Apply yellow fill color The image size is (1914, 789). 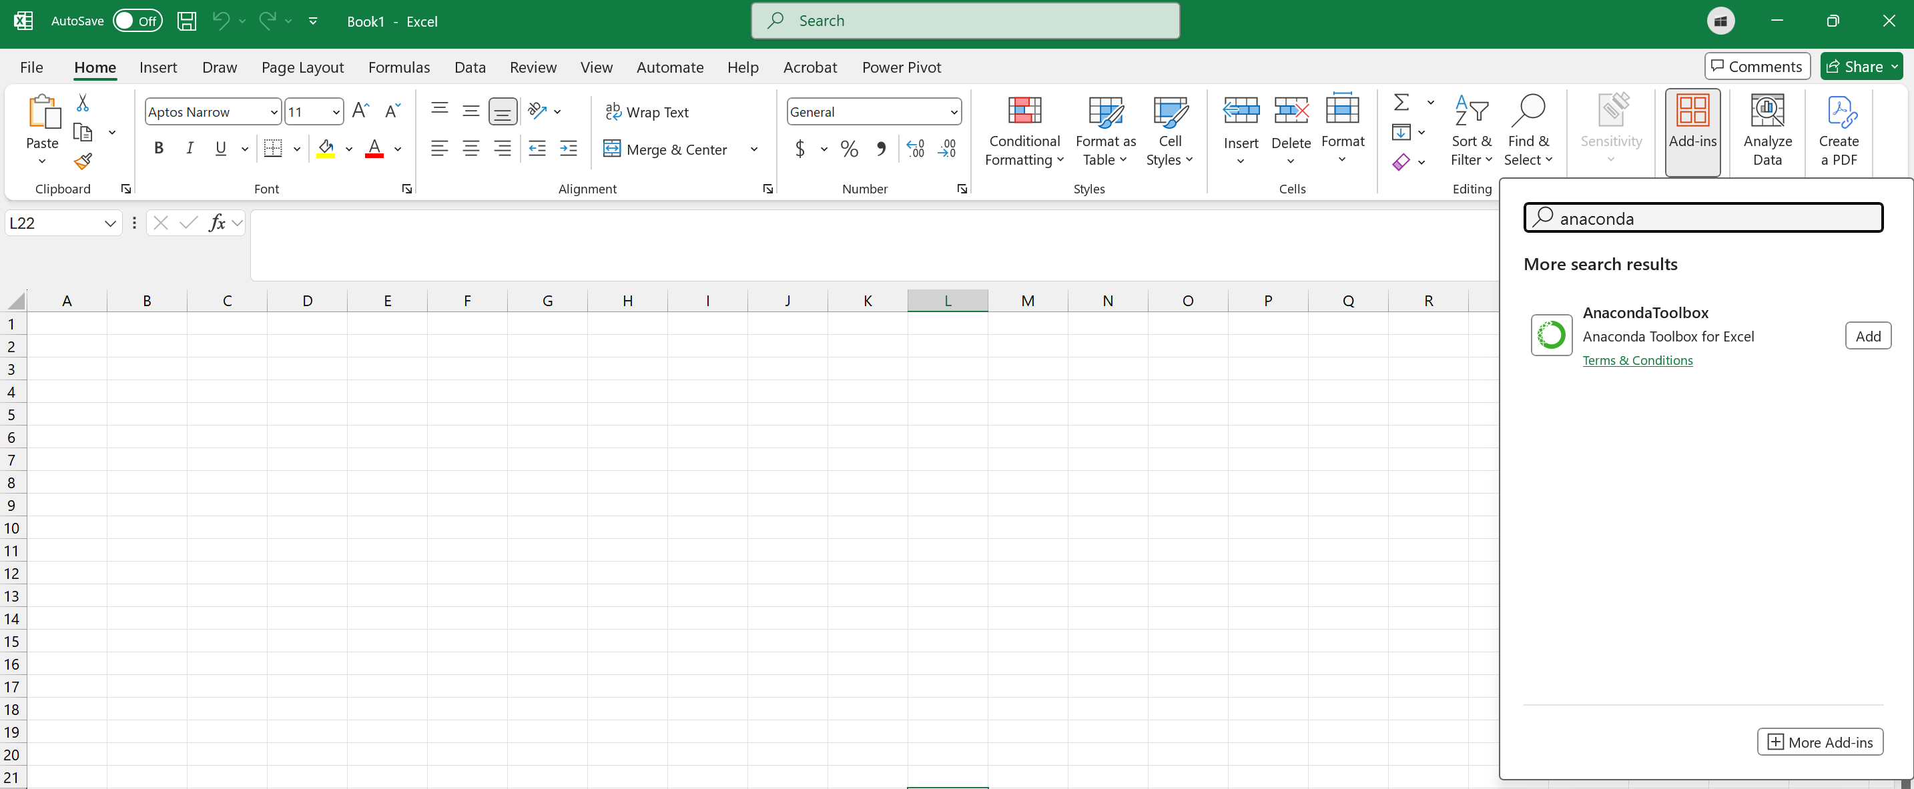coord(326,149)
